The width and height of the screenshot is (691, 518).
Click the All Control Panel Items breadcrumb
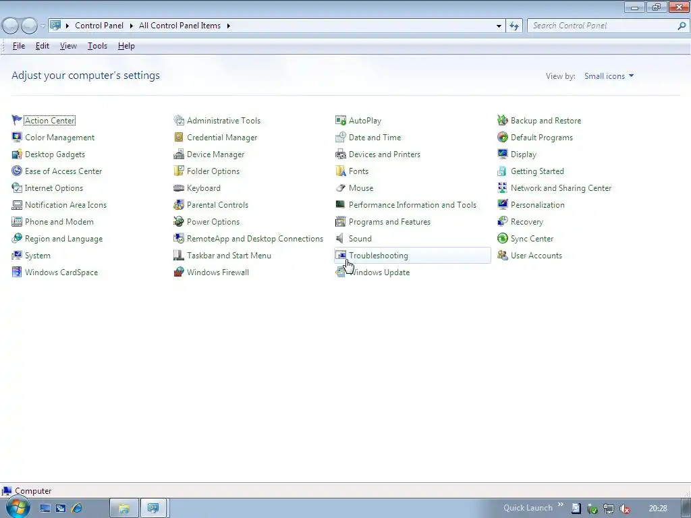pyautogui.click(x=179, y=26)
